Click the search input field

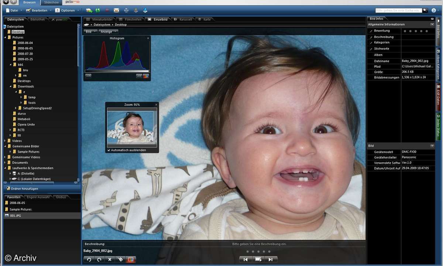[399, 10]
